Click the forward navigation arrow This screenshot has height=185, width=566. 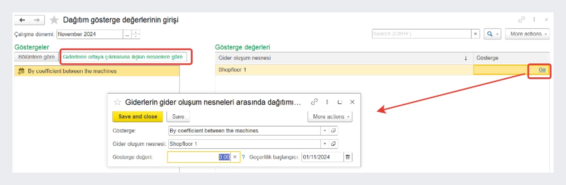[x=37, y=20]
